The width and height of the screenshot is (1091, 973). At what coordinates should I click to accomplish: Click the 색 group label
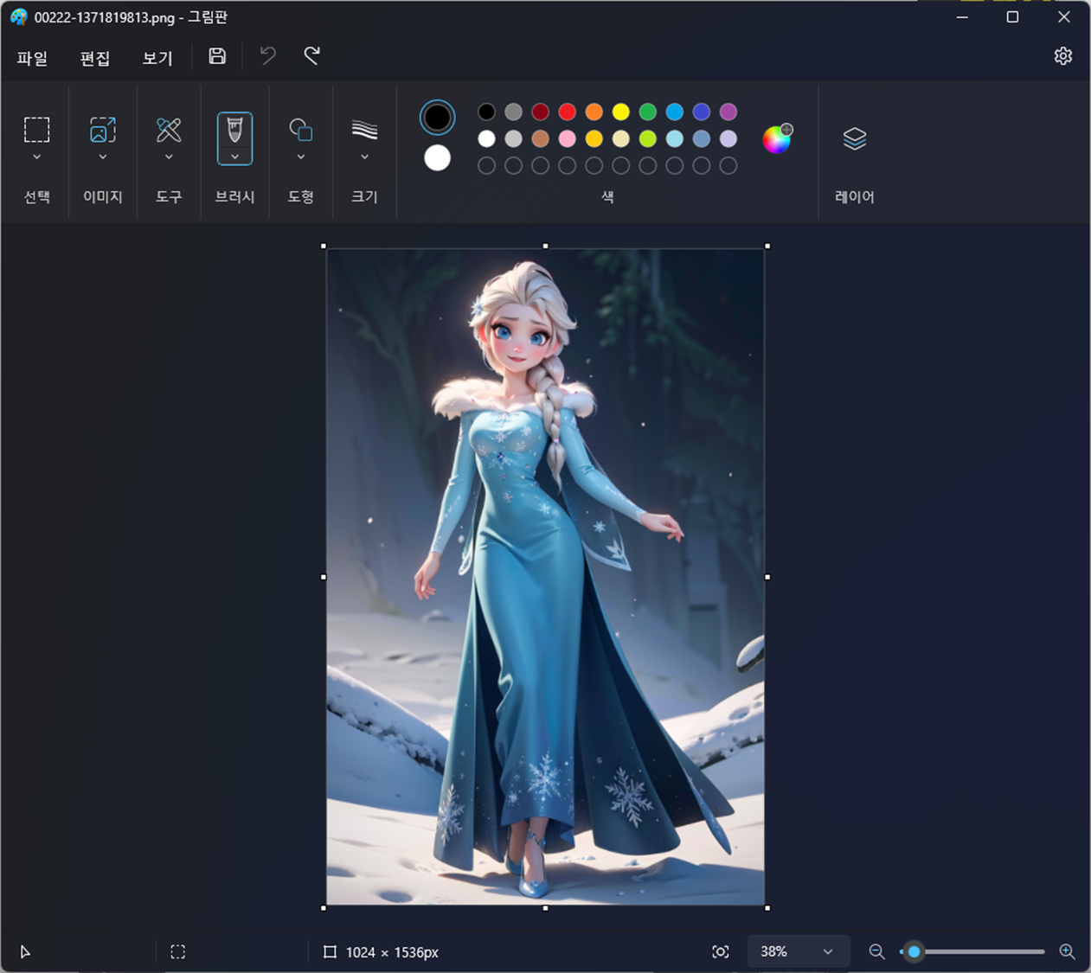607,197
